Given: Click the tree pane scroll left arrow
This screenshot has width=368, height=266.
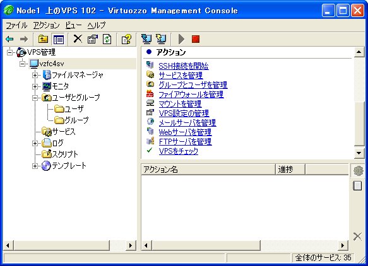Looking at the screenshot, I should 8,246.
